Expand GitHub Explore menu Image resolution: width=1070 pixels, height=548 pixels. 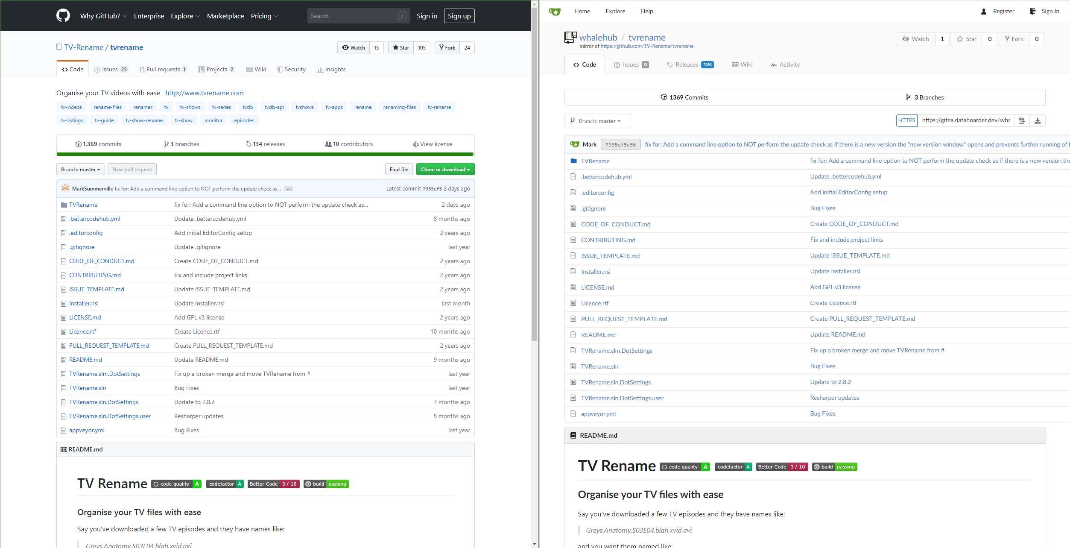(x=185, y=16)
